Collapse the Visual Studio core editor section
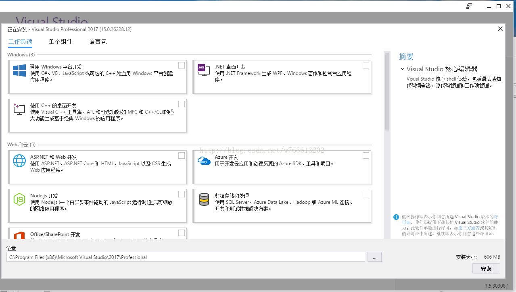Viewport: 516px width, 292px height. (402, 69)
